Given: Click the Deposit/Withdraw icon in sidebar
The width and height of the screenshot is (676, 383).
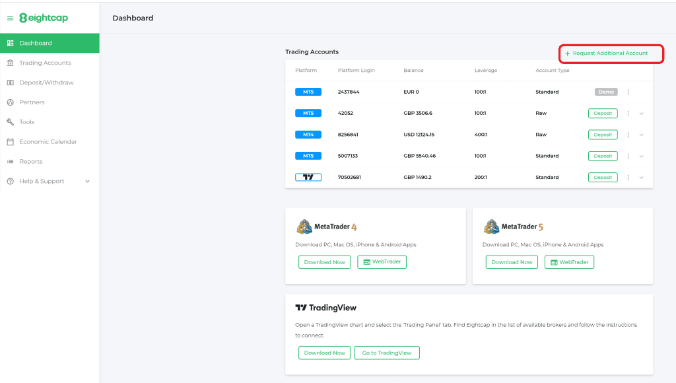Looking at the screenshot, I should [x=11, y=83].
